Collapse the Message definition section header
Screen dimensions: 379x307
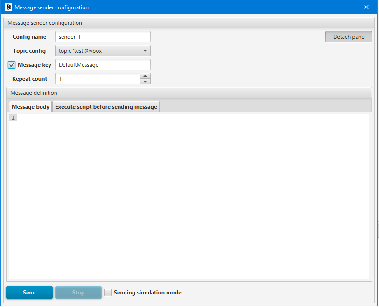tap(189, 93)
